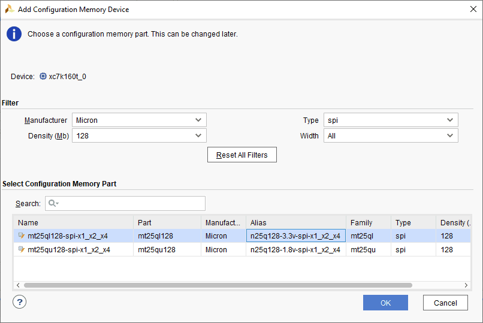Expand the Type dropdown set to spi

[x=391, y=120]
